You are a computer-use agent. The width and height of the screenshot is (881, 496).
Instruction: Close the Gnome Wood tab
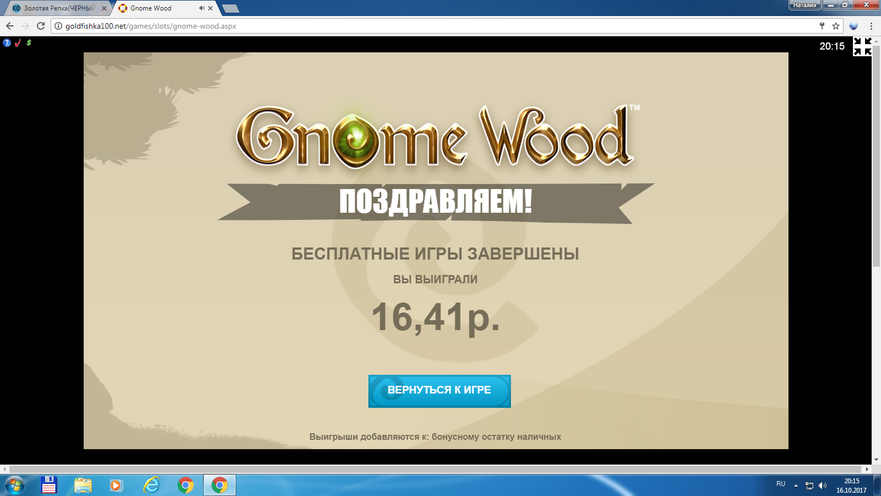click(x=210, y=8)
